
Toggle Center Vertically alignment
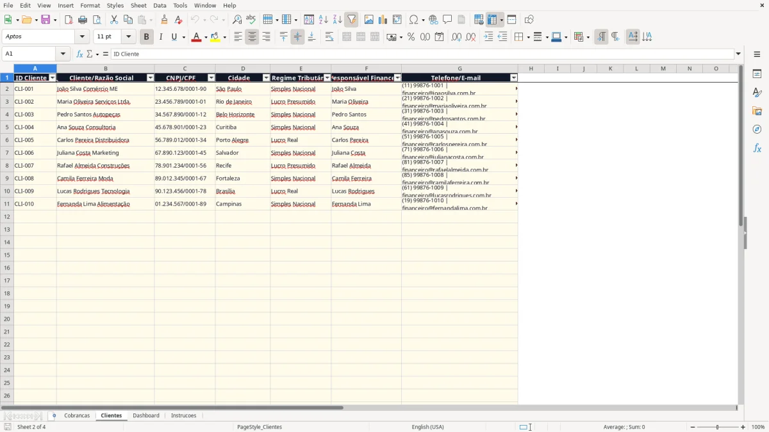tap(297, 37)
